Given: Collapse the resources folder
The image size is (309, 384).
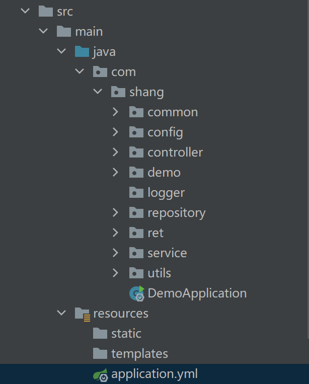Looking at the screenshot, I should [61, 314].
